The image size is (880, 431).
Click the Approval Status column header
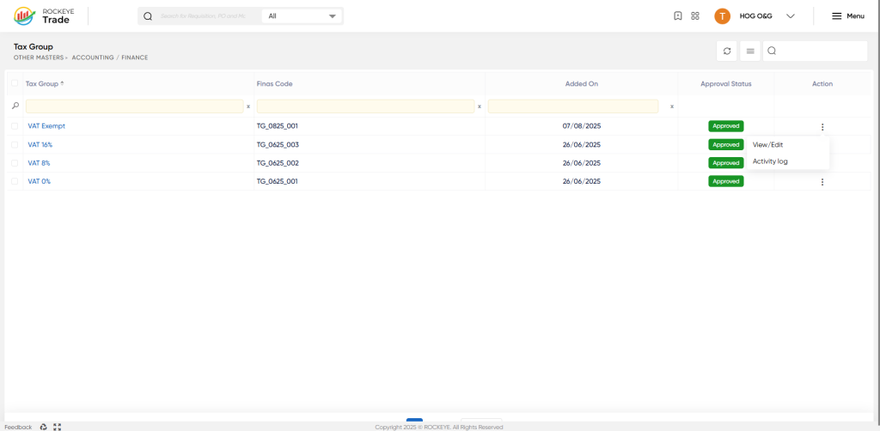pyautogui.click(x=725, y=83)
